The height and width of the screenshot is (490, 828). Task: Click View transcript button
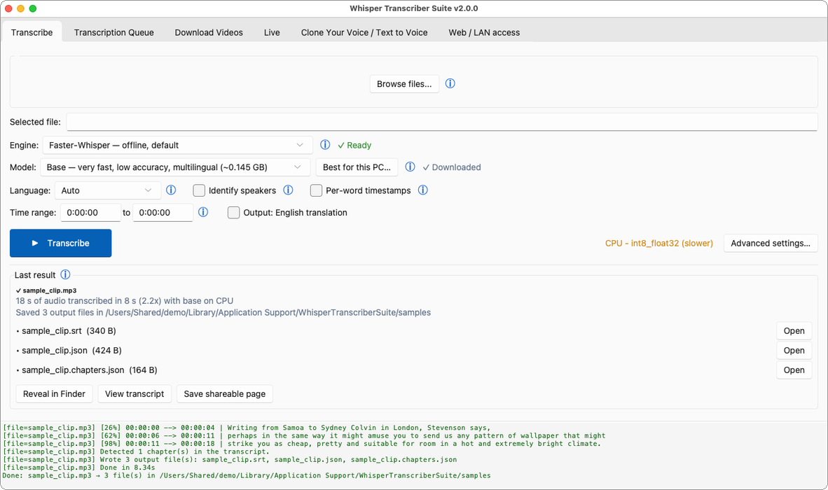(134, 394)
